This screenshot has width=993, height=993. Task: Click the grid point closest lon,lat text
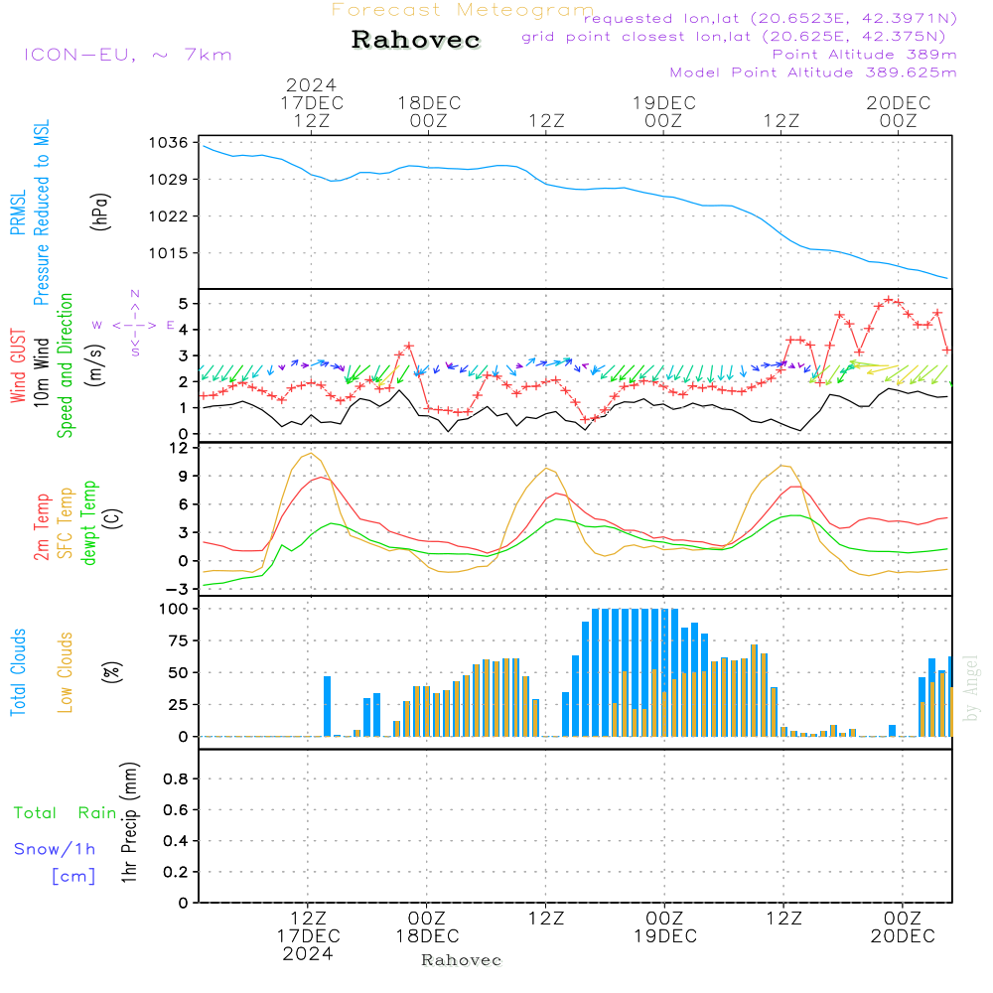tap(734, 37)
